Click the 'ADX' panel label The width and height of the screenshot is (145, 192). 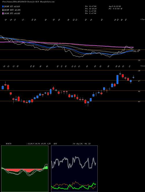[x=55, y=144]
